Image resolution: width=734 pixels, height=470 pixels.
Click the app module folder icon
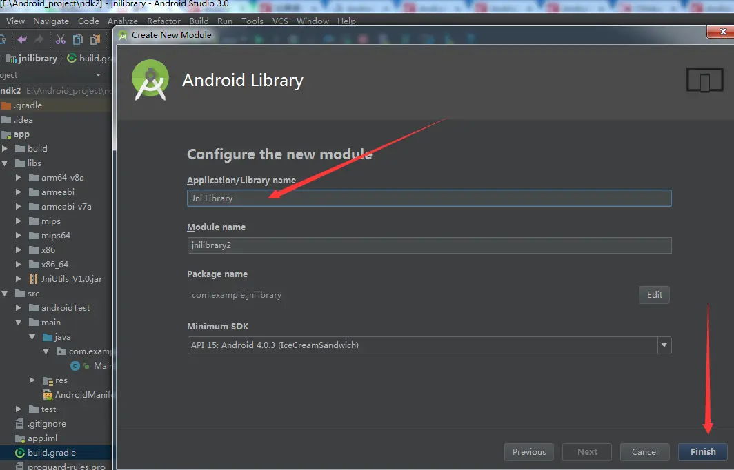click(x=6, y=134)
